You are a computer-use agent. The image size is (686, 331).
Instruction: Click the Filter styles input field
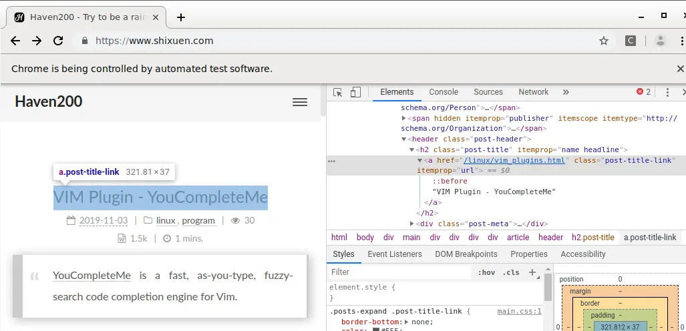pyautogui.click(x=401, y=272)
